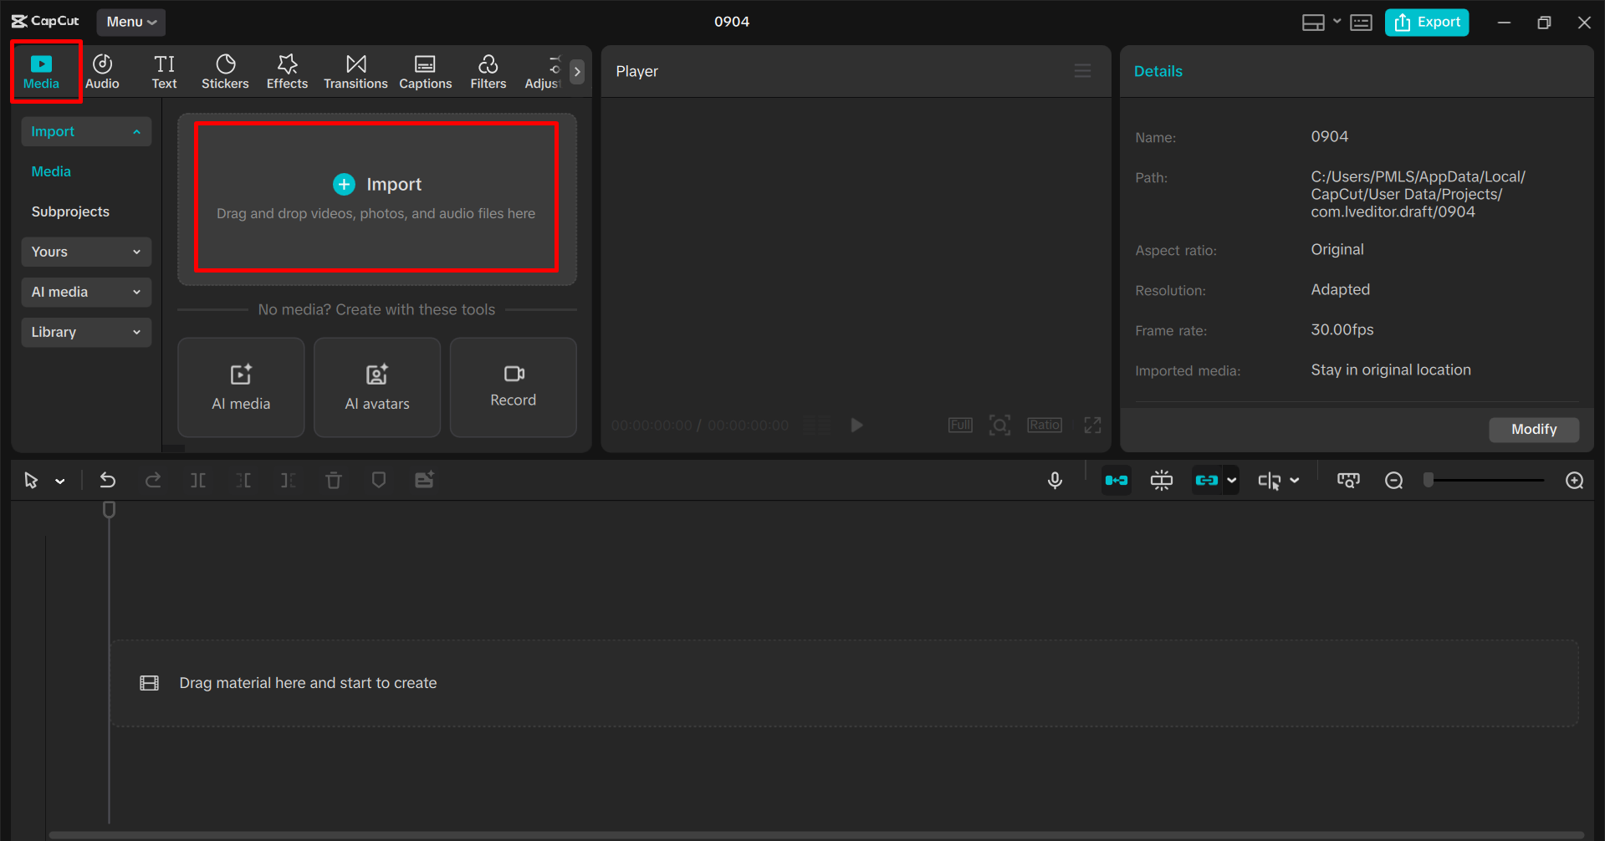Open the Ratio setting in Player

pos(1045,425)
